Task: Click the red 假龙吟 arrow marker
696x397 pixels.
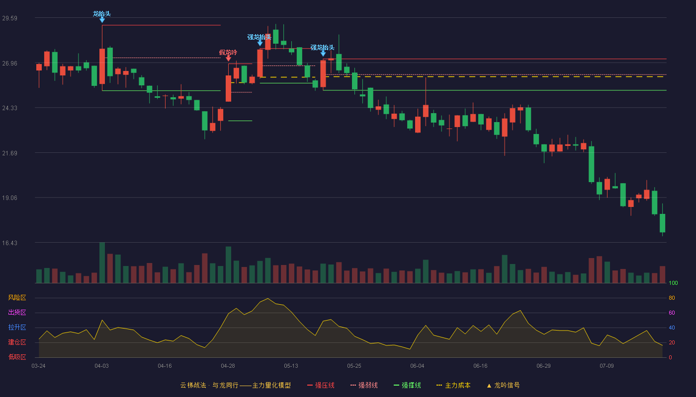Action: click(x=228, y=59)
